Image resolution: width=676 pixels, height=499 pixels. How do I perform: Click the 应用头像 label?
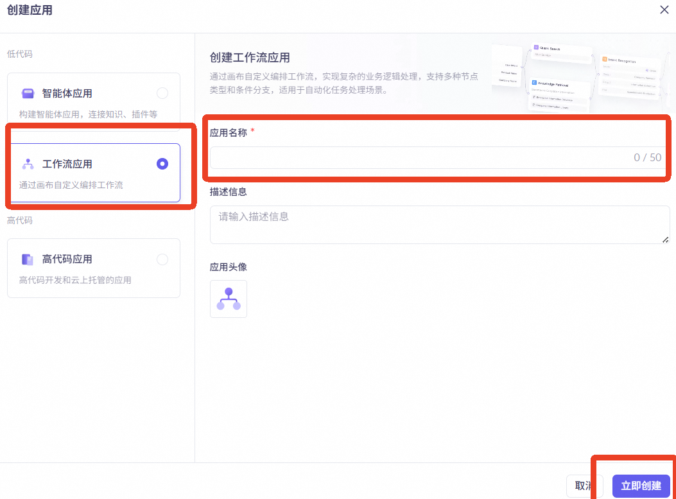point(228,267)
